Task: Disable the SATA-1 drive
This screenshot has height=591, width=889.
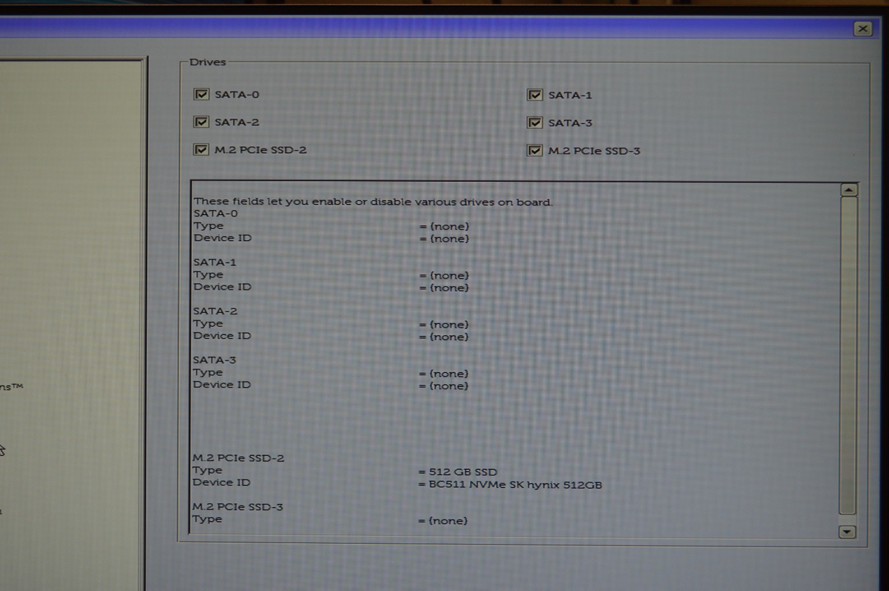Action: (x=535, y=95)
